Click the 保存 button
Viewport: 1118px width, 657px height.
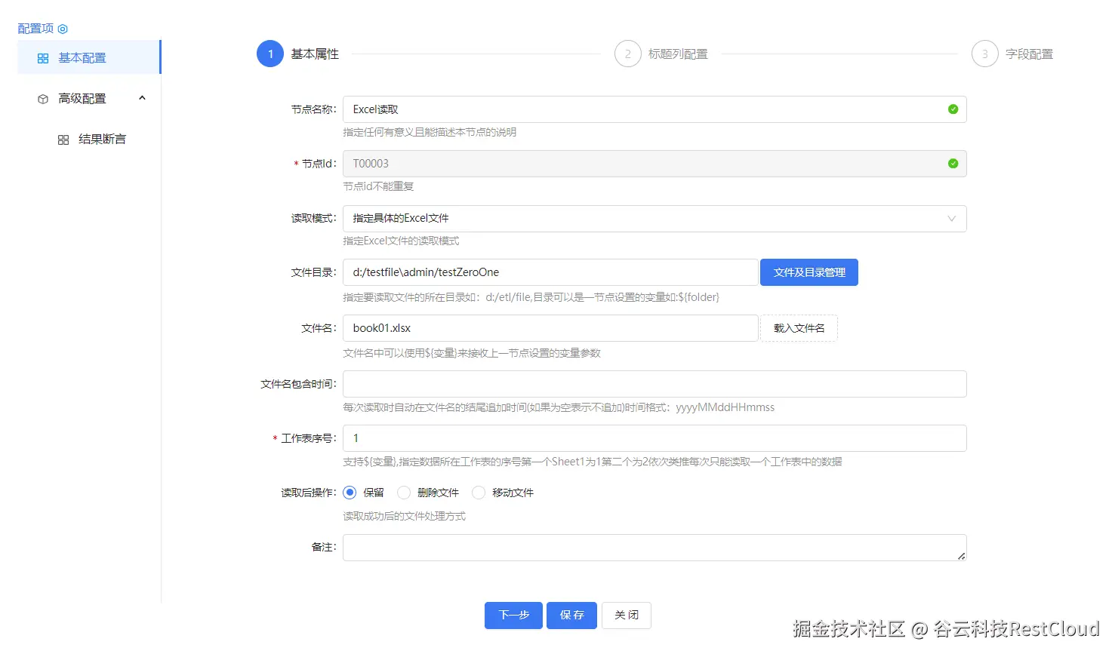pyautogui.click(x=571, y=615)
